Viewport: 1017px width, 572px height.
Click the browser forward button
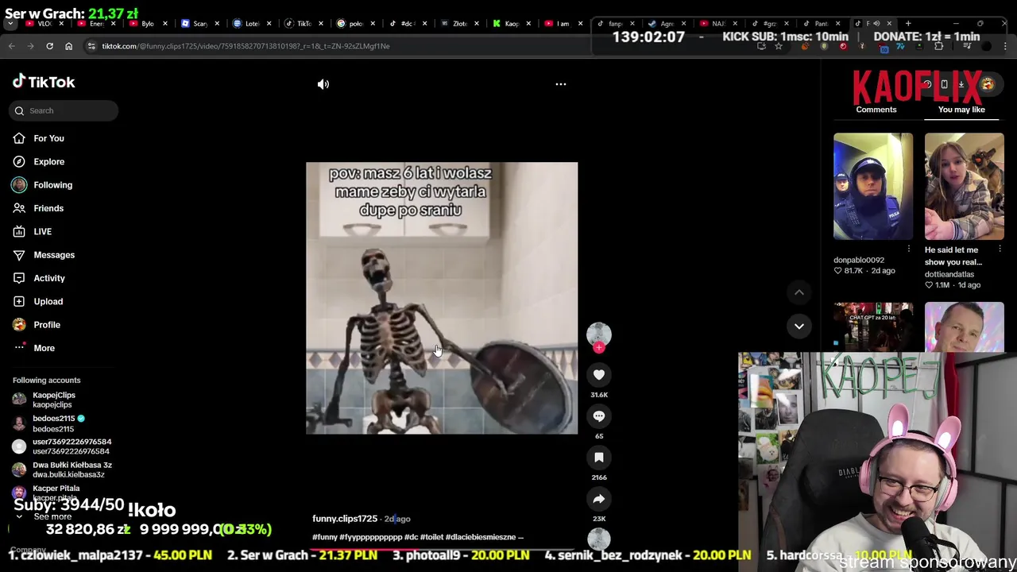point(31,46)
